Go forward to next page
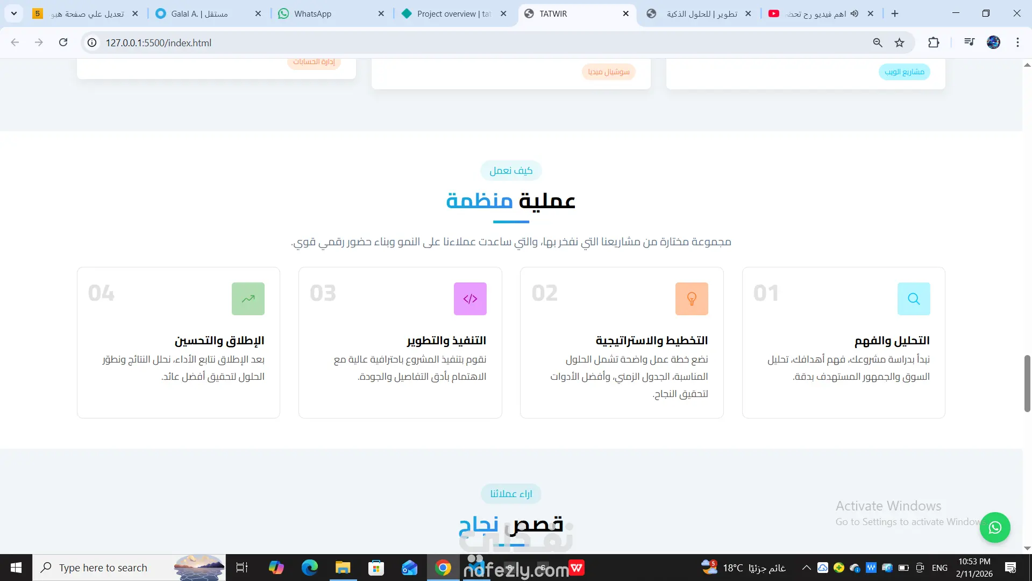This screenshot has width=1032, height=581. [x=39, y=42]
